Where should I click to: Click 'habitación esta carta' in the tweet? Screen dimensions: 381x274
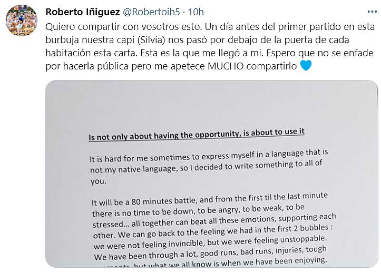click(x=91, y=53)
